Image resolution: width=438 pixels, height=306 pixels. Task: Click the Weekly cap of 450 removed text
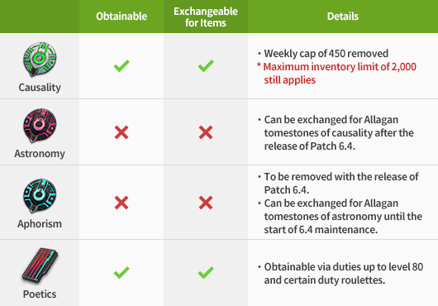click(326, 54)
